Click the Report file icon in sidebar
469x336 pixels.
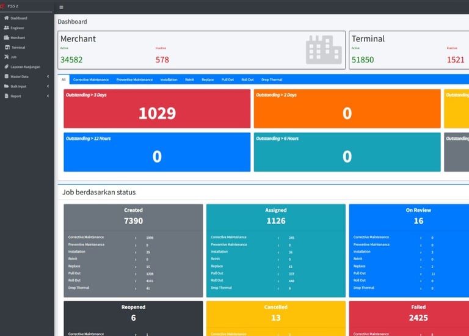click(x=7, y=96)
